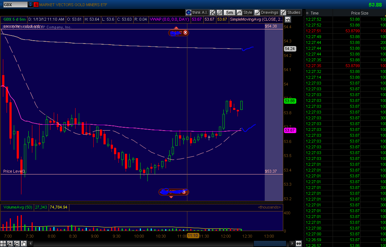Click the flask quick-study icon beside think A.I.
This screenshot has height=247, width=386.
tap(213, 13)
